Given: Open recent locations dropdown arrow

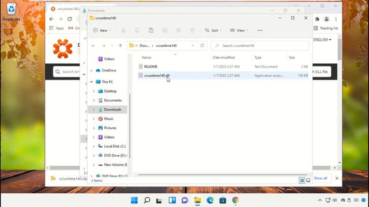Looking at the screenshot, I should tap(112, 45).
